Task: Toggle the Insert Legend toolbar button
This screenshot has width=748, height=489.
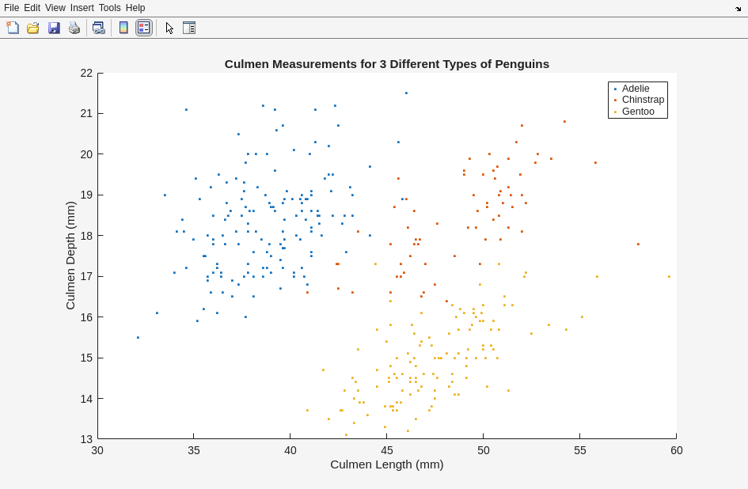Action: click(x=143, y=28)
